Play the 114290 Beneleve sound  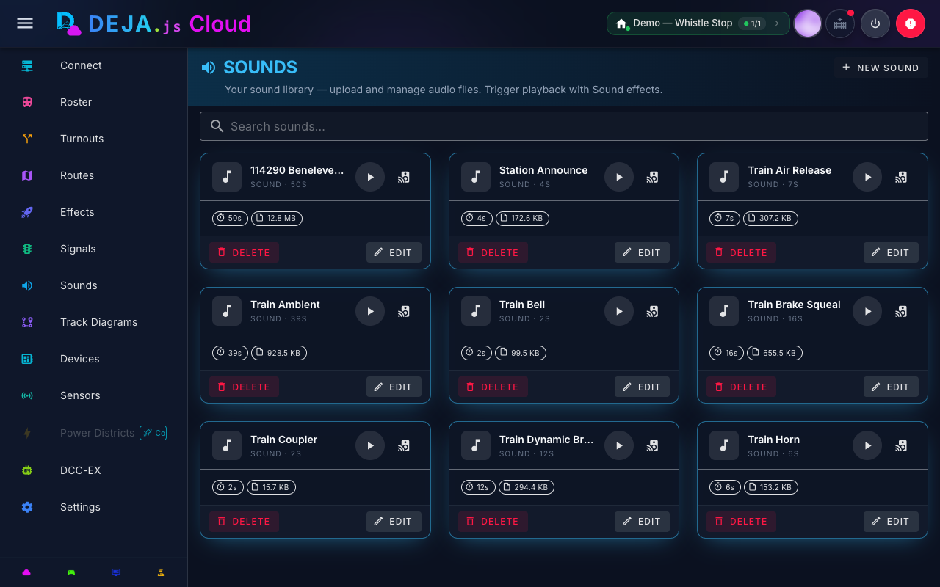(x=370, y=177)
